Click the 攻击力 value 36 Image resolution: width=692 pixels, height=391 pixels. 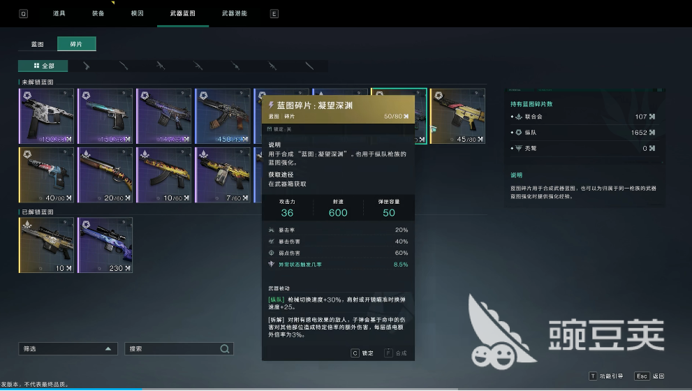tap(287, 213)
